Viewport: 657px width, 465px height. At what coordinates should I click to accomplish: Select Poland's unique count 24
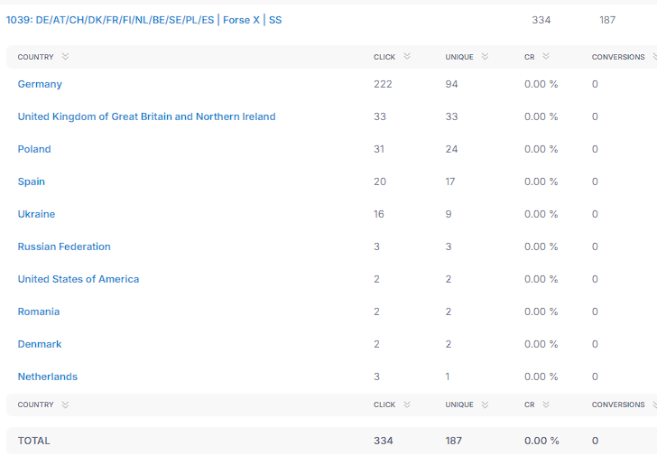pyautogui.click(x=451, y=149)
